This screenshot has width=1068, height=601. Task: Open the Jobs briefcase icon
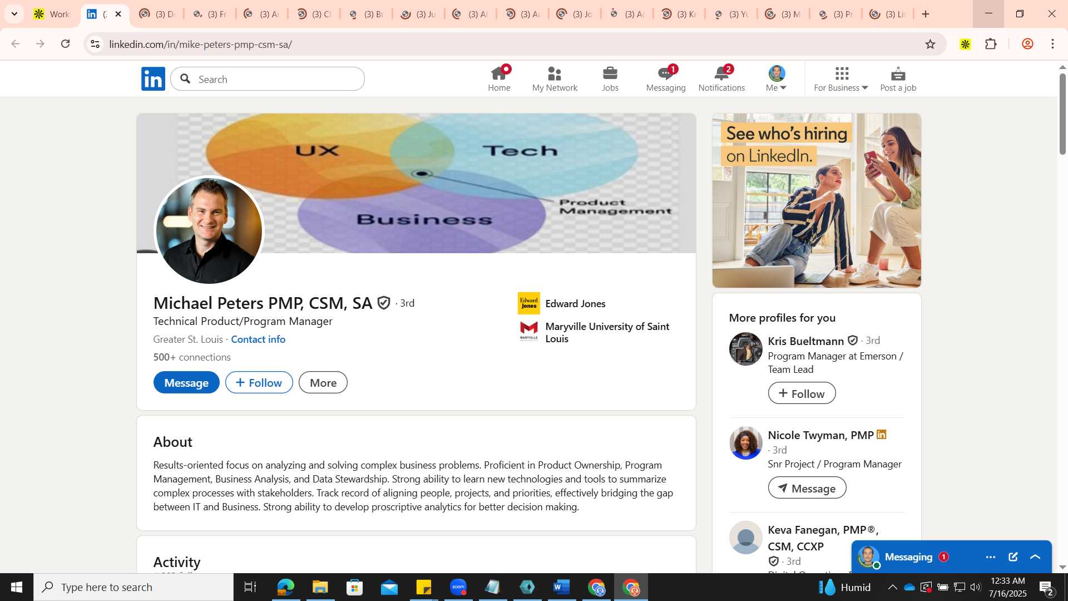[610, 78]
